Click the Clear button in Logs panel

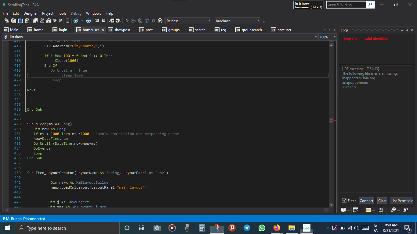pyautogui.click(x=382, y=200)
